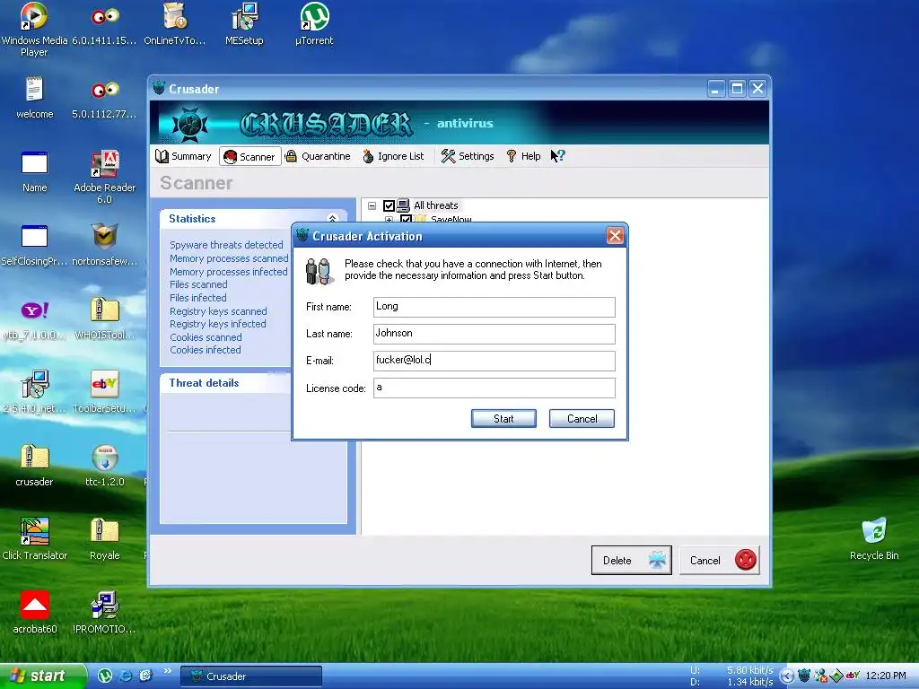Collapse the Statistics panel
The height and width of the screenshot is (689, 919).
[x=332, y=219]
